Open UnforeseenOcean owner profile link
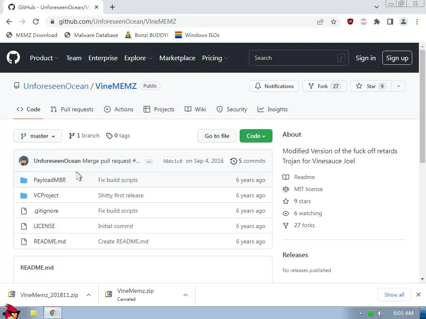 [x=56, y=86]
